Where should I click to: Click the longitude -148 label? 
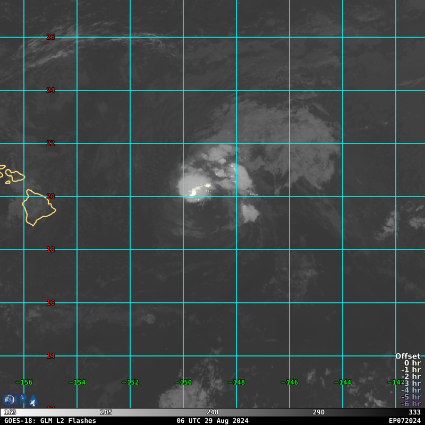coord(236,382)
